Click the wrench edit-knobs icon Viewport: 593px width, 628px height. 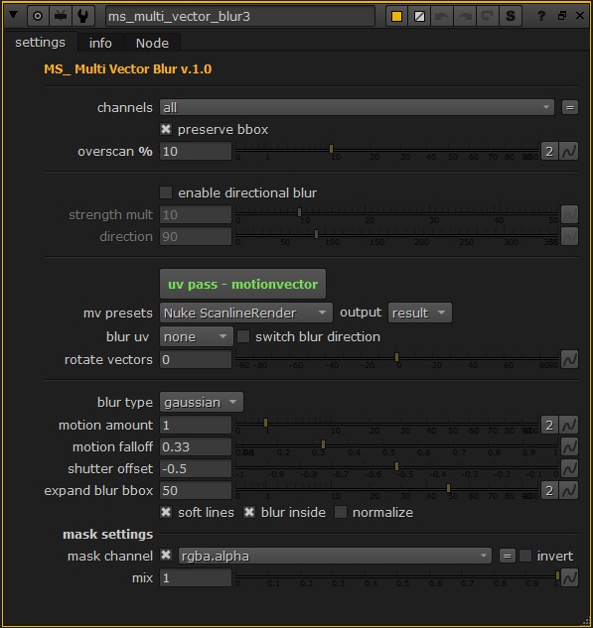[83, 16]
